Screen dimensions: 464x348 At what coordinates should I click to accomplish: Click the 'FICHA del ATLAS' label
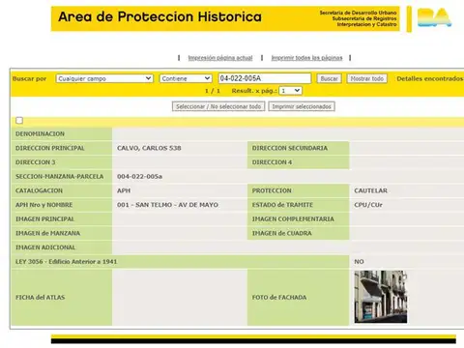[x=41, y=297]
